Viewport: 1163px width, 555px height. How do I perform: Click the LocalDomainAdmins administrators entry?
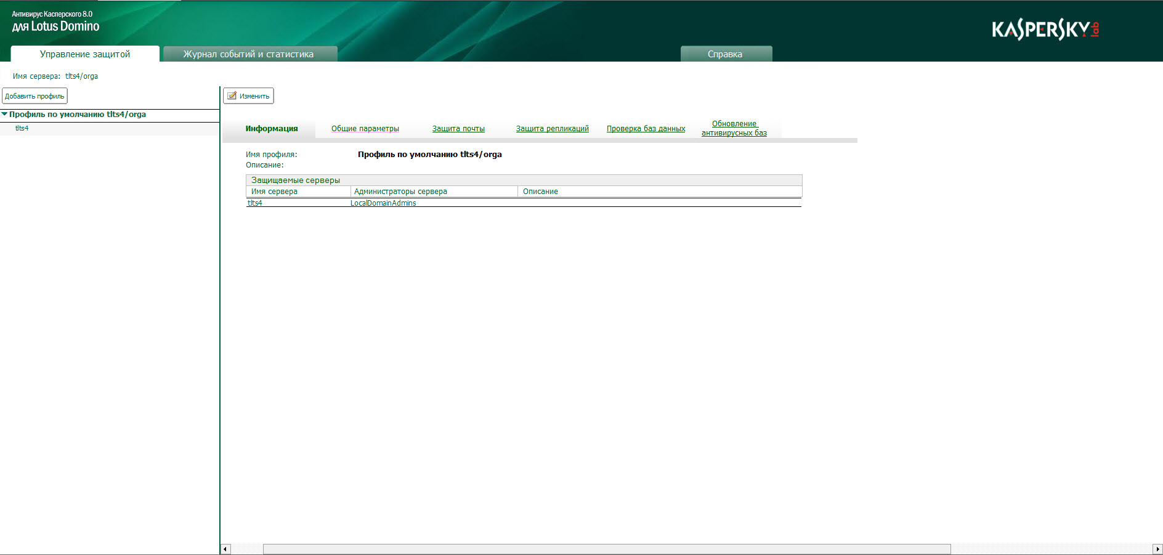coord(383,203)
